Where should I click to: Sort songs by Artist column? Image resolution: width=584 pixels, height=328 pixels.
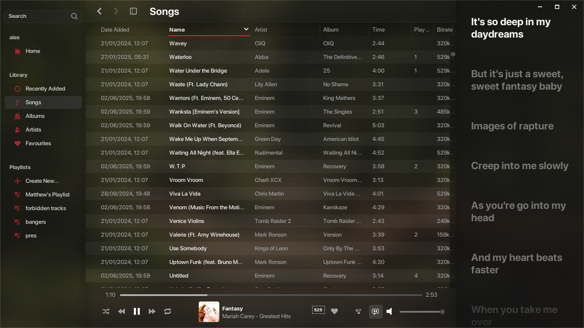pyautogui.click(x=261, y=29)
